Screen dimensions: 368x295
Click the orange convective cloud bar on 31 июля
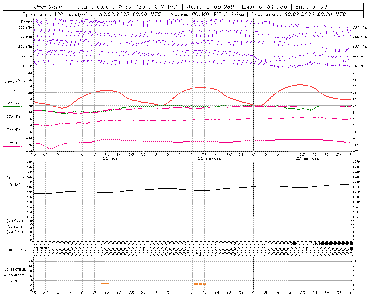pos(105,284)
